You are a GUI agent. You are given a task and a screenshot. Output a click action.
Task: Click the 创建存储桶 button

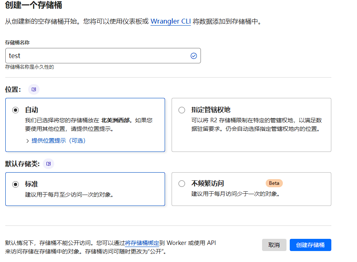click(x=310, y=245)
